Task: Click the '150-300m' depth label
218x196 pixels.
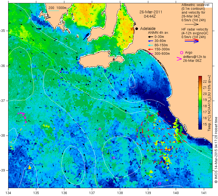Action: (x=162, y=49)
